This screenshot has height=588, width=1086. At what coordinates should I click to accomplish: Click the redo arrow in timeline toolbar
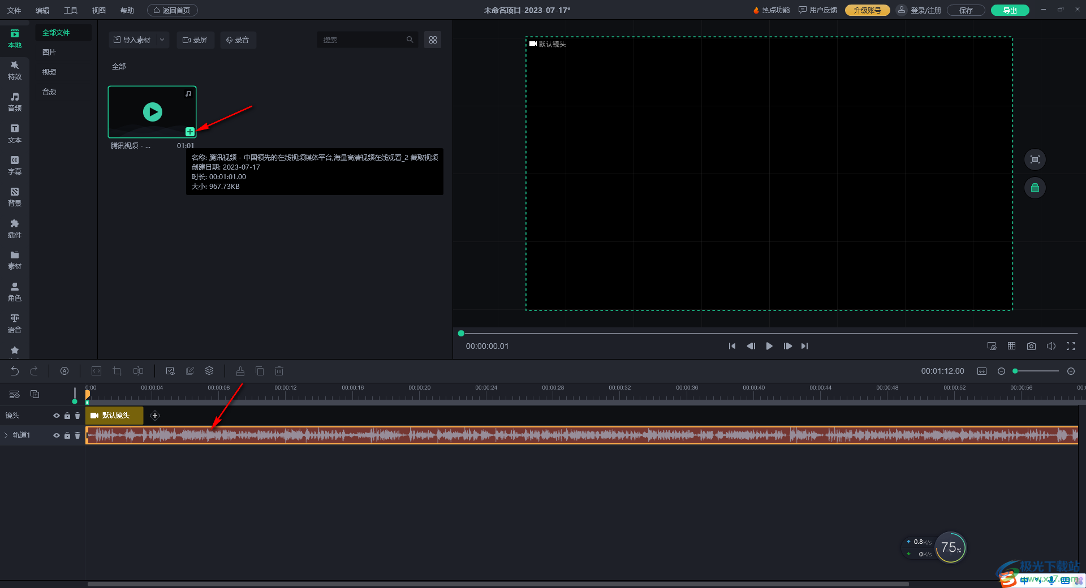pos(34,371)
